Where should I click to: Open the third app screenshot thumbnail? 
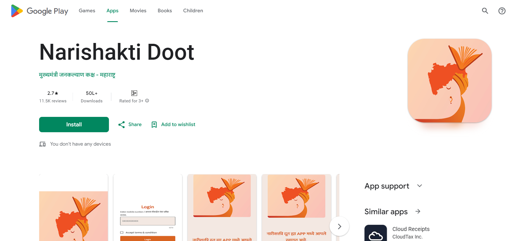(x=222, y=208)
